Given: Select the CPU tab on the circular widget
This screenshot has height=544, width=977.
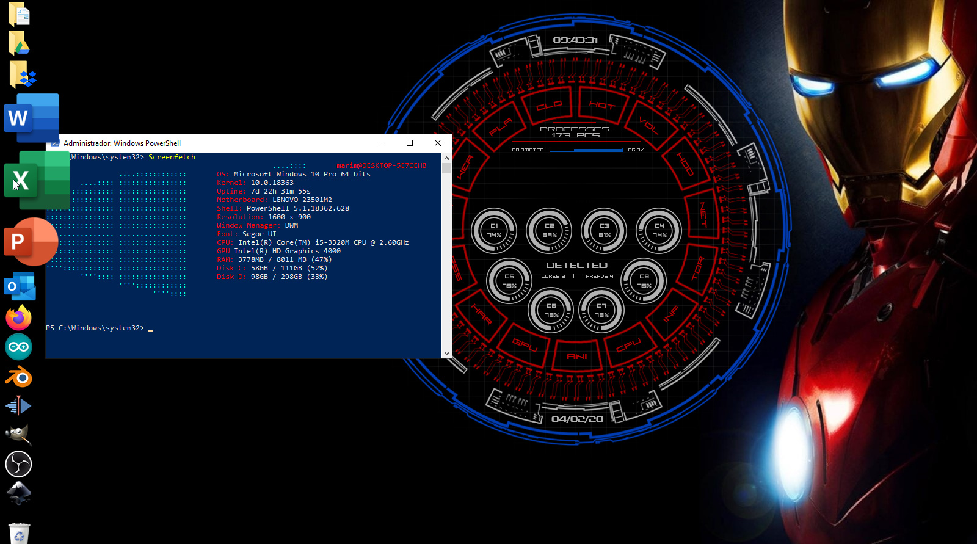Looking at the screenshot, I should (628, 346).
